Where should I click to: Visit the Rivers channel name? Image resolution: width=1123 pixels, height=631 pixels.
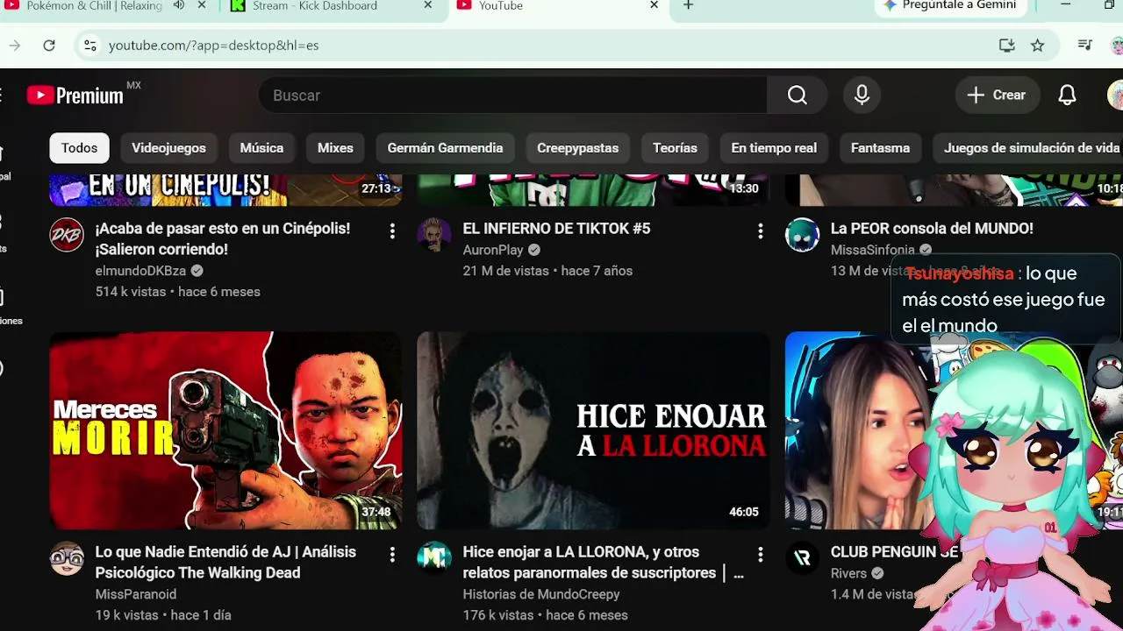848,573
